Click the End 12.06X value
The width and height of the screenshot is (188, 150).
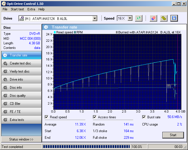coord(80,138)
